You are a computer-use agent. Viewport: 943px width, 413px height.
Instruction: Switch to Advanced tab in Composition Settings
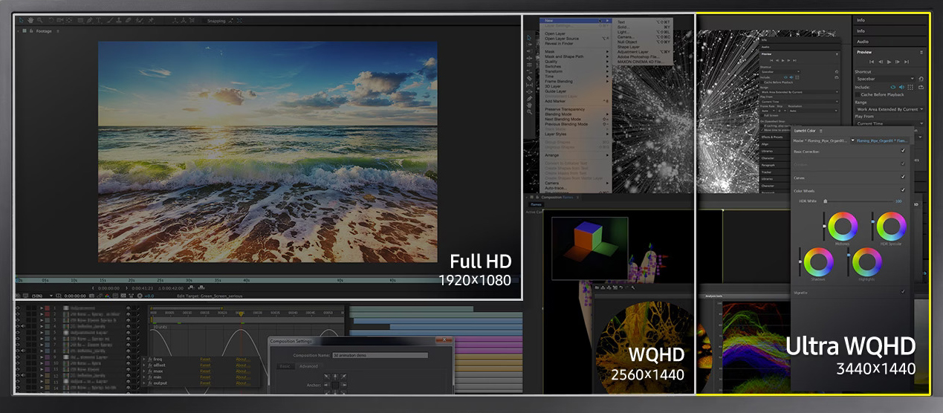[308, 366]
